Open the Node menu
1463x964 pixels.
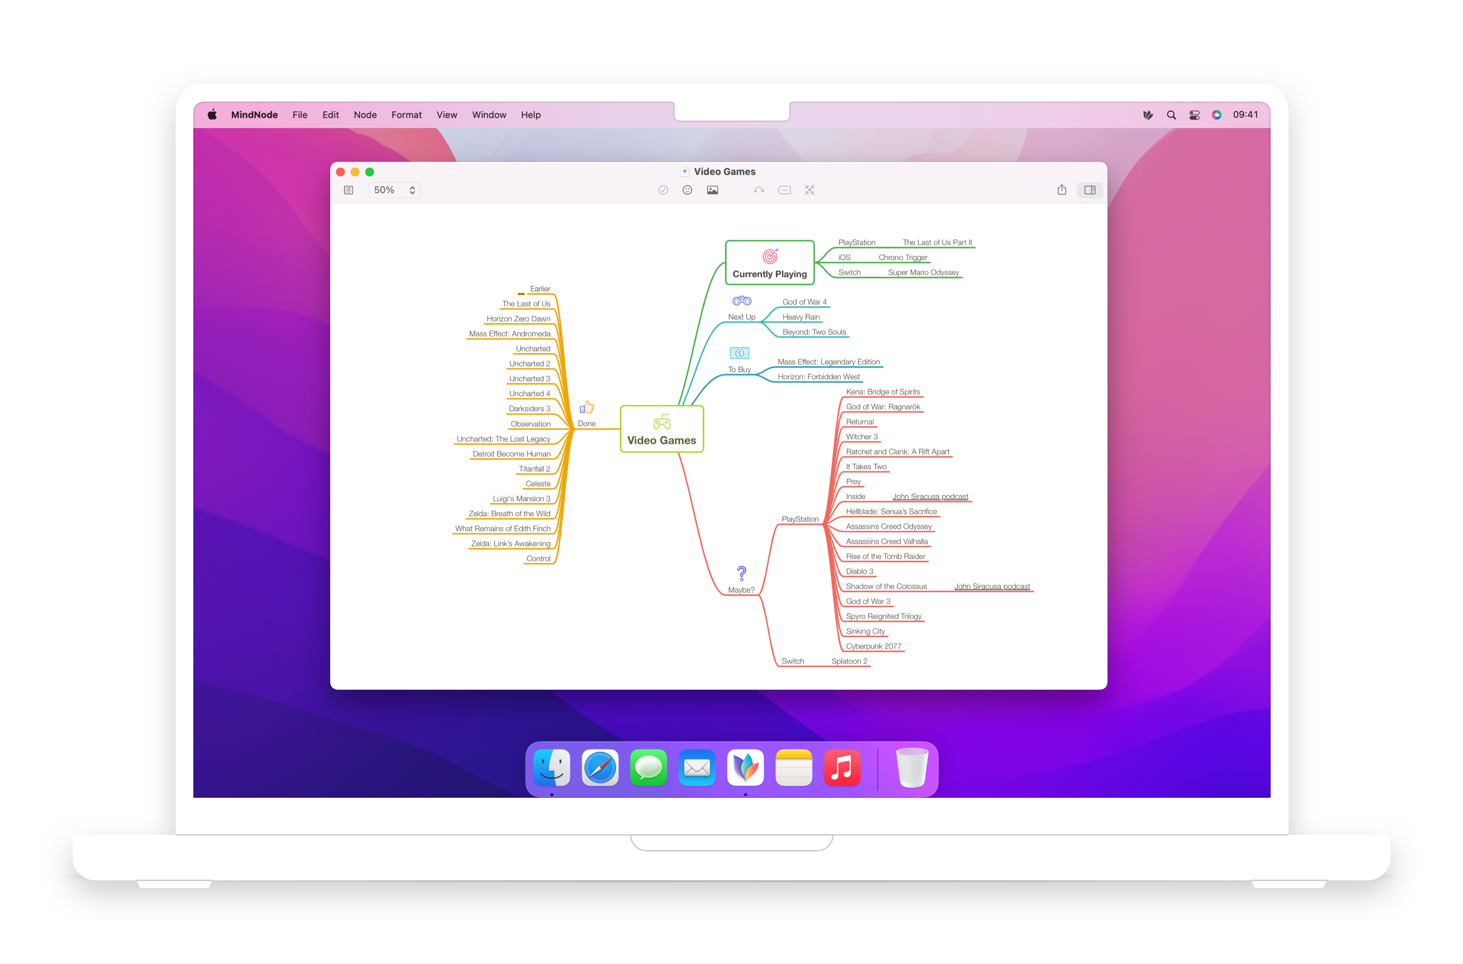365,115
